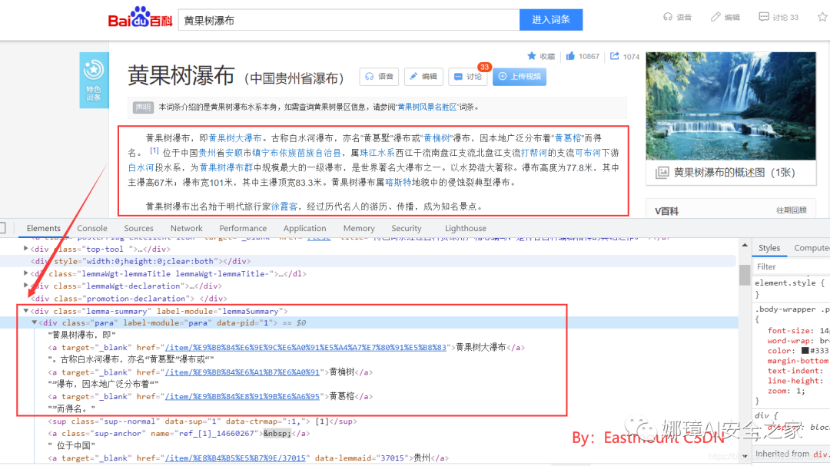Click the 上传视频 button

coord(520,77)
